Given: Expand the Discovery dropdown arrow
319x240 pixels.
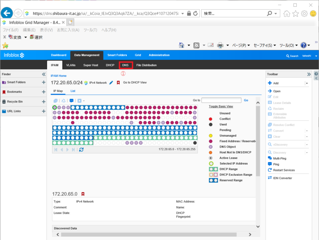Looking at the screenshot, I should click(307, 153).
